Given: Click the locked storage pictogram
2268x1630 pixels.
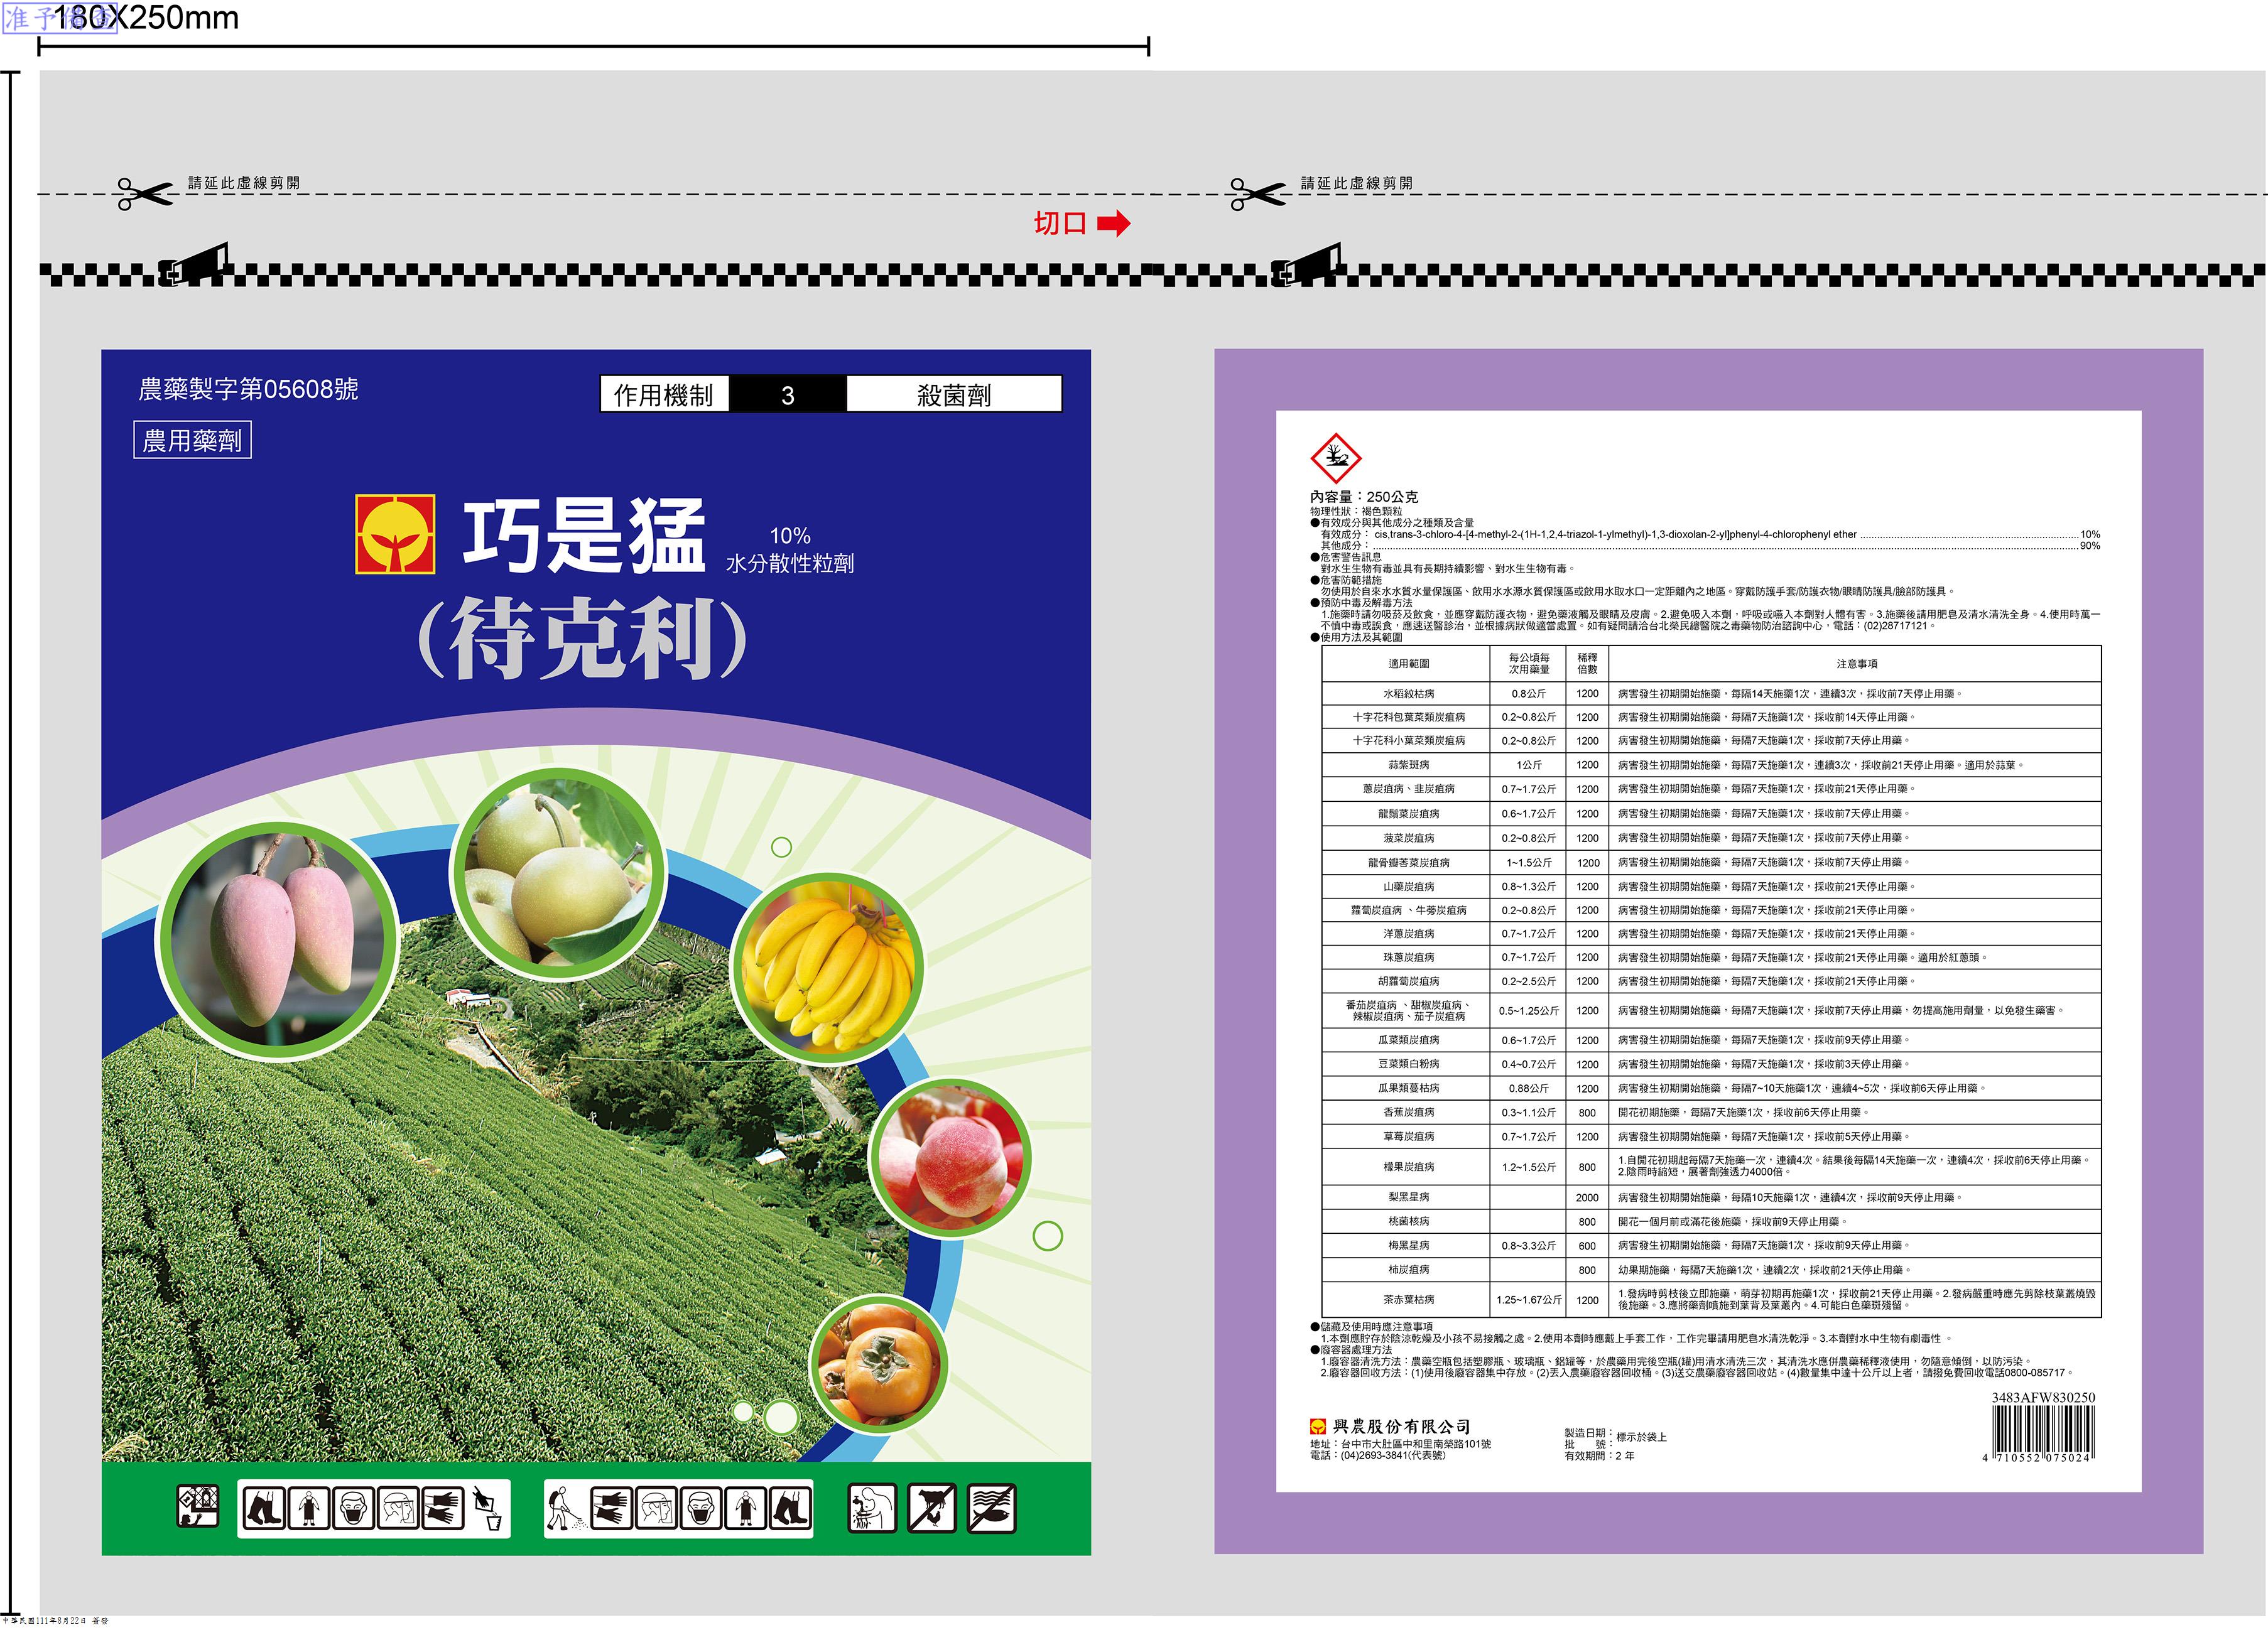Looking at the screenshot, I should coord(197,1506).
